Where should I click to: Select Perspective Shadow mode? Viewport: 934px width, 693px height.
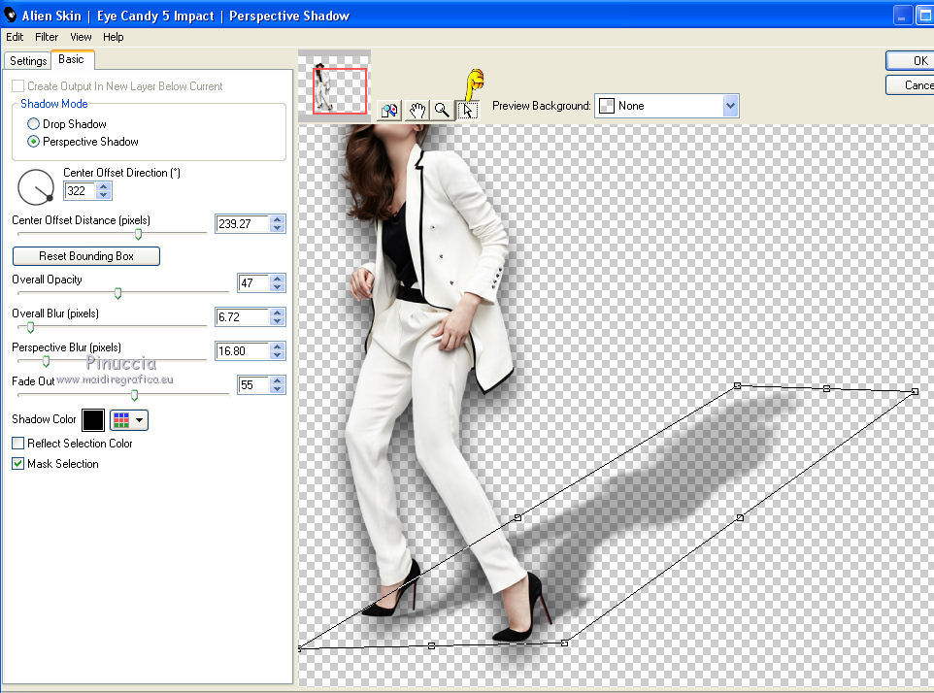click(34, 142)
